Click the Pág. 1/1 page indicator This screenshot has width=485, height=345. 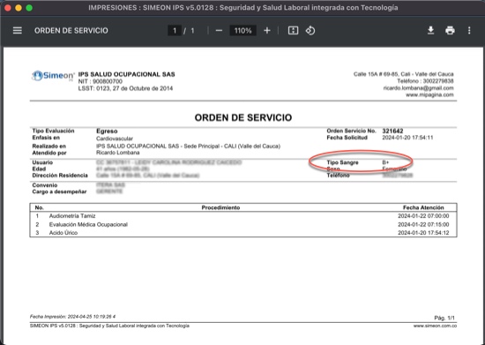444,318
